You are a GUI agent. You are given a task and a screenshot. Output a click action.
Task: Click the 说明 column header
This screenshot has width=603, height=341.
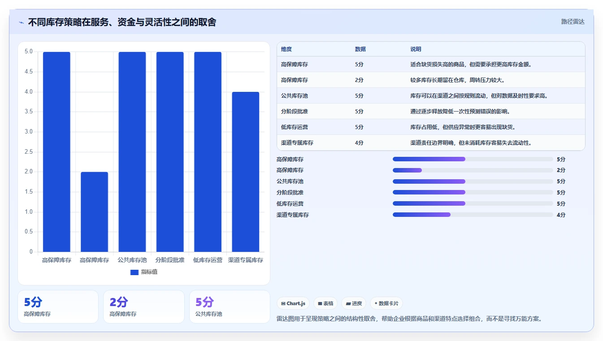point(416,49)
